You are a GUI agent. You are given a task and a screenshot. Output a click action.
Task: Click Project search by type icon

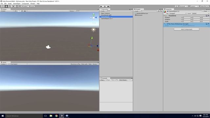coord(159,11)
